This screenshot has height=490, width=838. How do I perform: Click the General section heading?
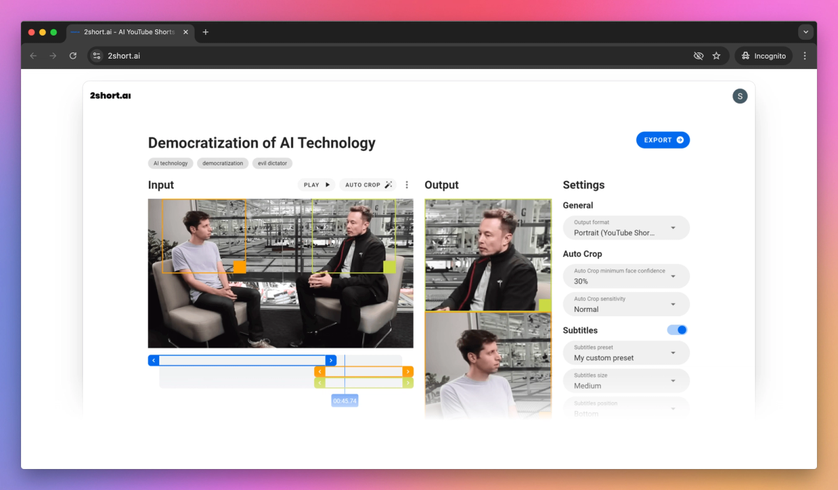point(578,205)
